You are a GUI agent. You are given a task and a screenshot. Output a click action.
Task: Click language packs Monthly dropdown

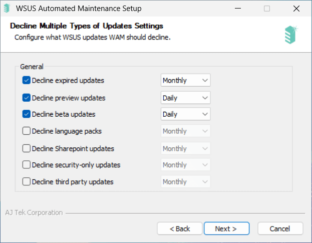(x=185, y=131)
